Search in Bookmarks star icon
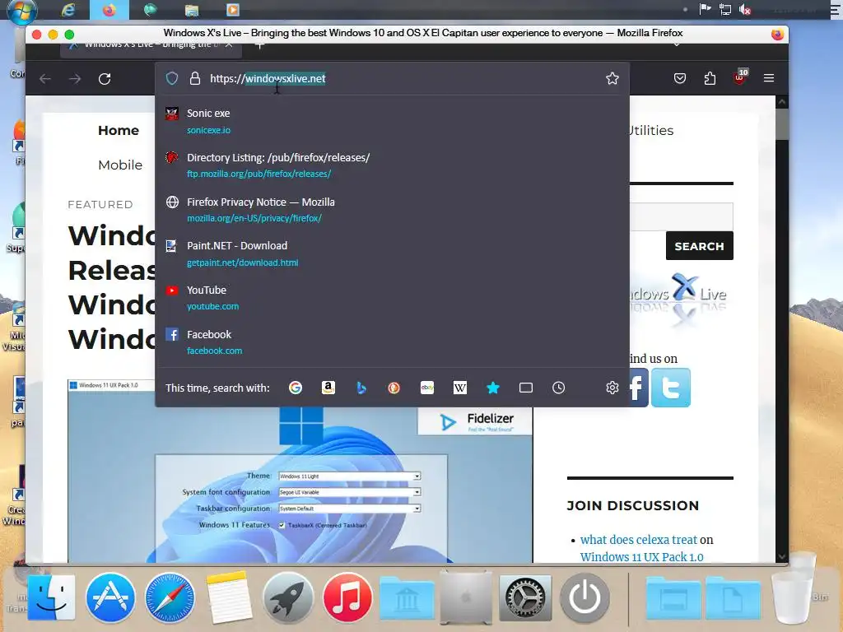 point(493,388)
